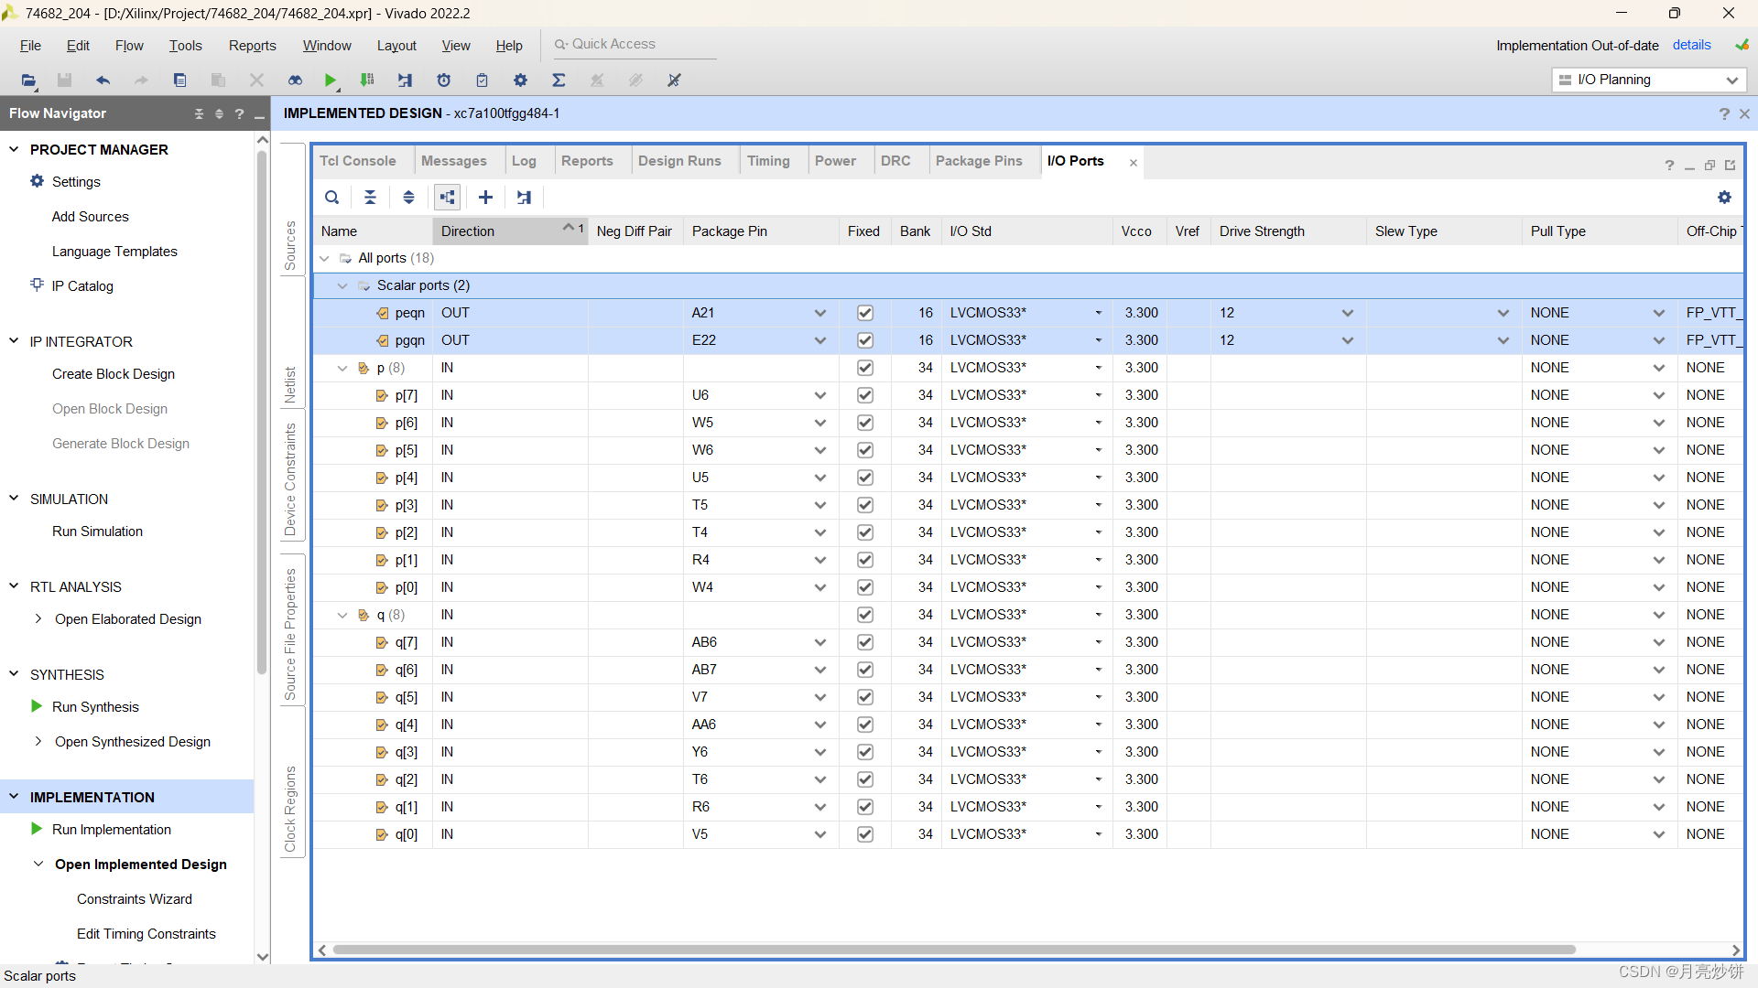The height and width of the screenshot is (988, 1758).
Task: Click the green Run Synthesis arrow icon
Action: 37,706
